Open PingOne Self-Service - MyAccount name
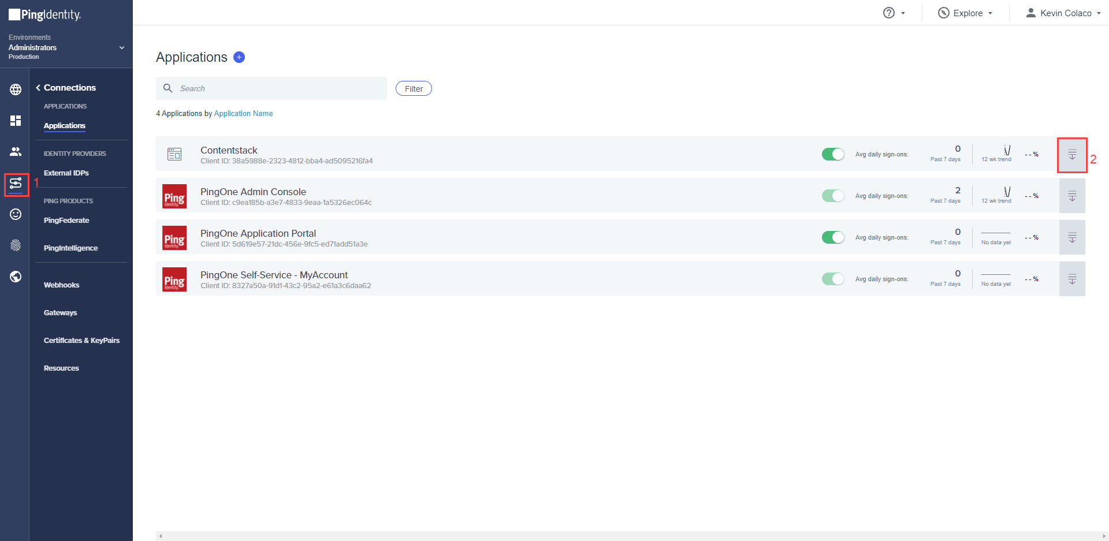 pos(274,275)
